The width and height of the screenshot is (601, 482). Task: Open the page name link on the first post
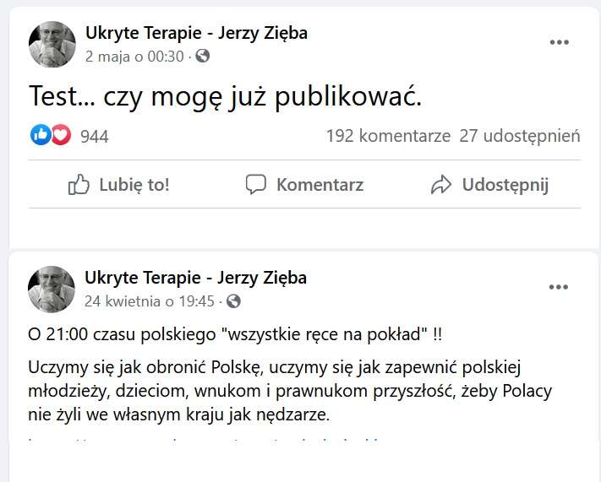[196, 33]
